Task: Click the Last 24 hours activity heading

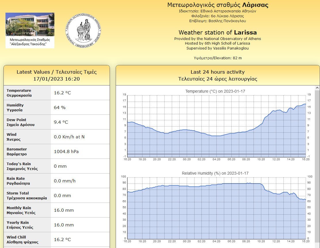Action: click(x=218, y=72)
